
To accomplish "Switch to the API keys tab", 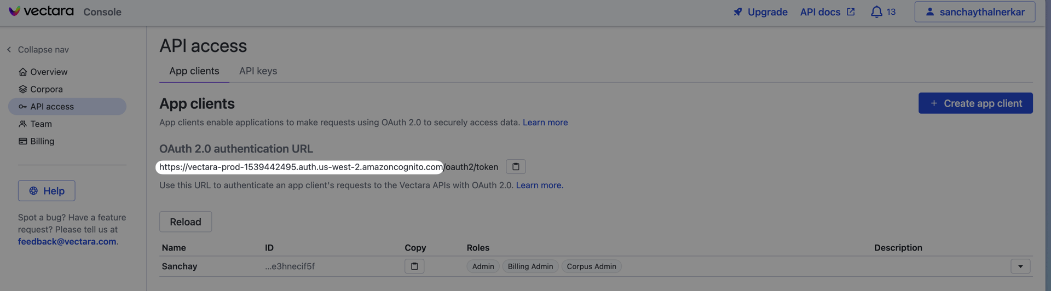I will tap(258, 71).
